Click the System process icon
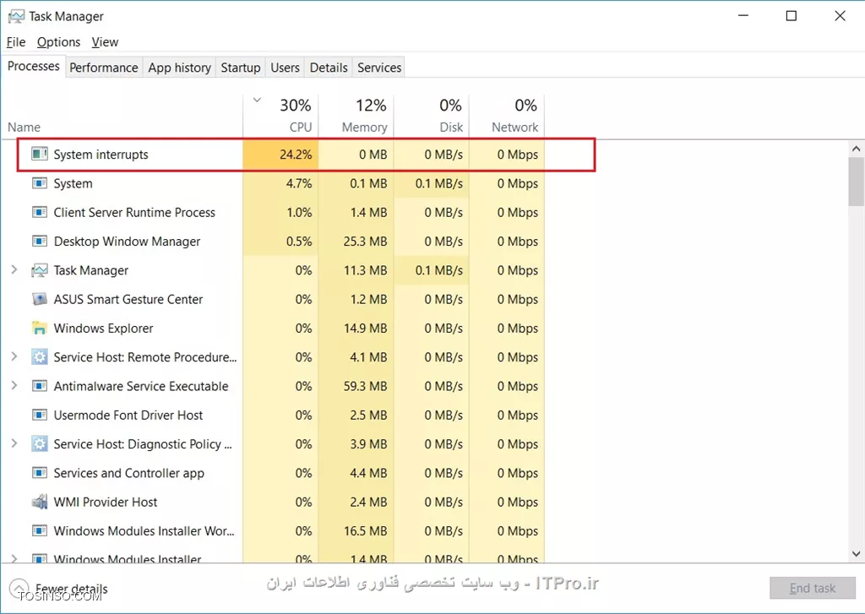The height and width of the screenshot is (614, 865). click(x=39, y=183)
